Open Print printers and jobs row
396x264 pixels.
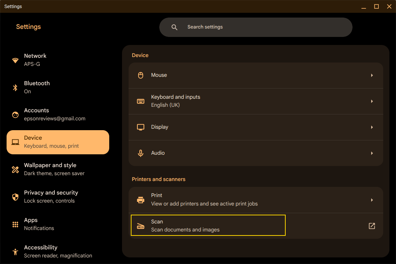(256, 200)
